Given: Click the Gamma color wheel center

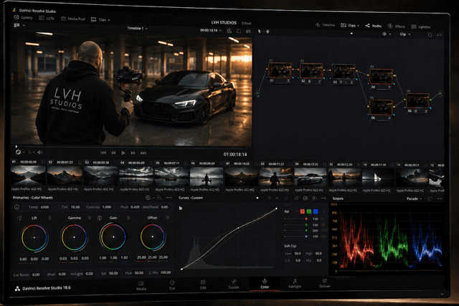Looking at the screenshot, I should tap(74, 237).
